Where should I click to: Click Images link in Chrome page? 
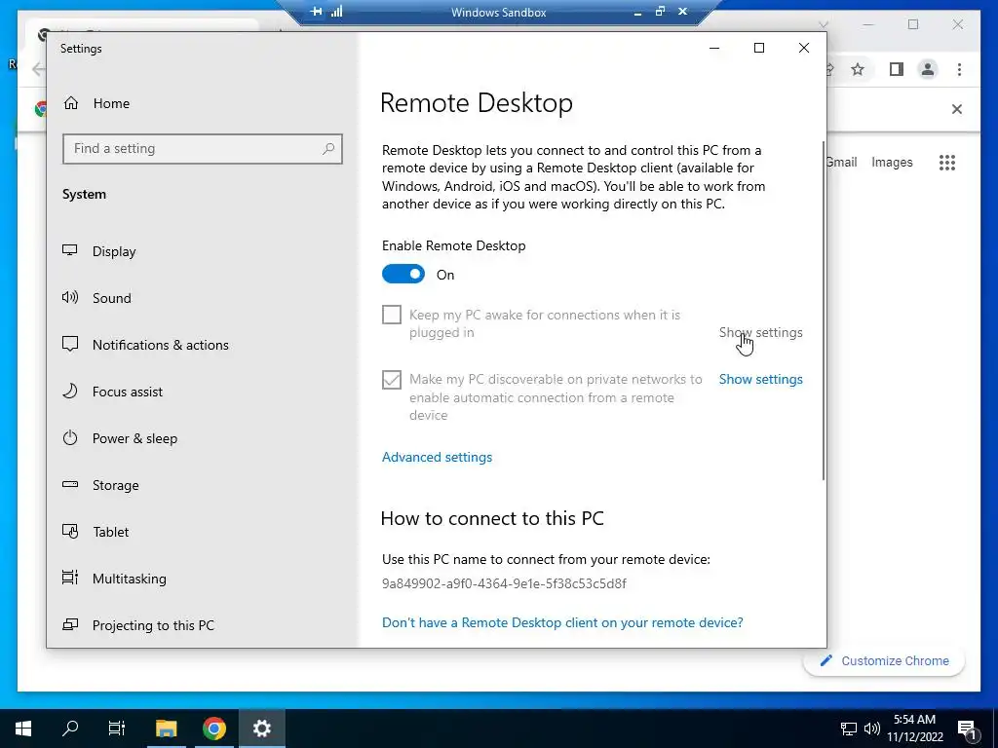click(x=892, y=163)
